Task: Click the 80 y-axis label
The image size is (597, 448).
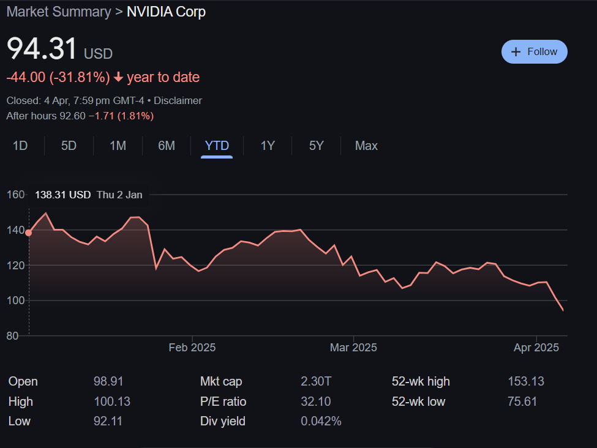Action: coord(12,336)
